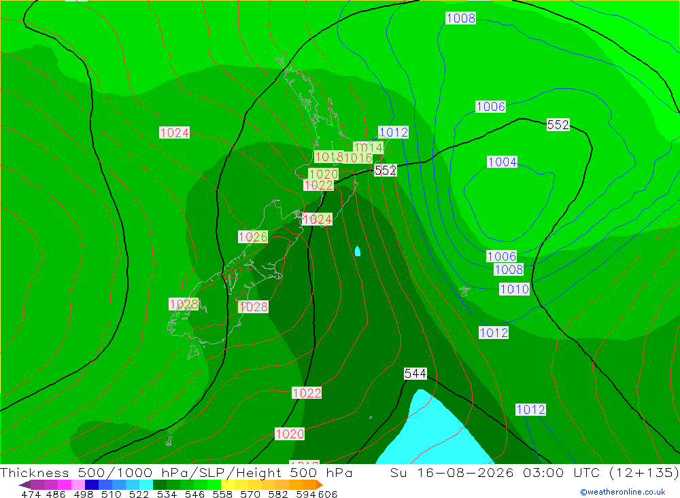Click the 1008 label directly above 1010
Screen dimensions: 680x498
pos(509,270)
